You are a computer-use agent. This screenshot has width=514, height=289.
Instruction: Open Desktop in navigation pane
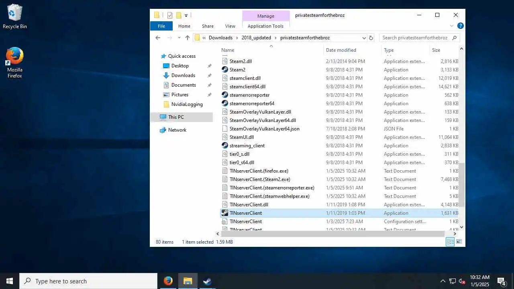click(x=180, y=66)
